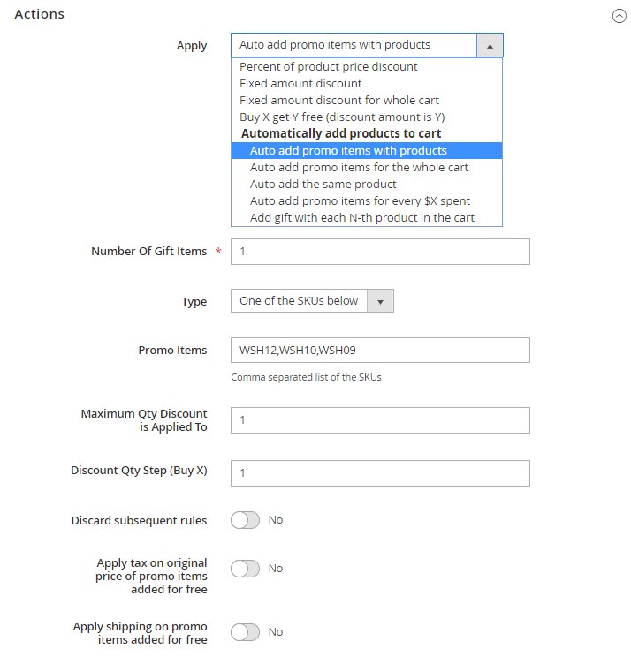Choose 'Auto add the same product' option
Screen dimensions: 631x664
[323, 185]
